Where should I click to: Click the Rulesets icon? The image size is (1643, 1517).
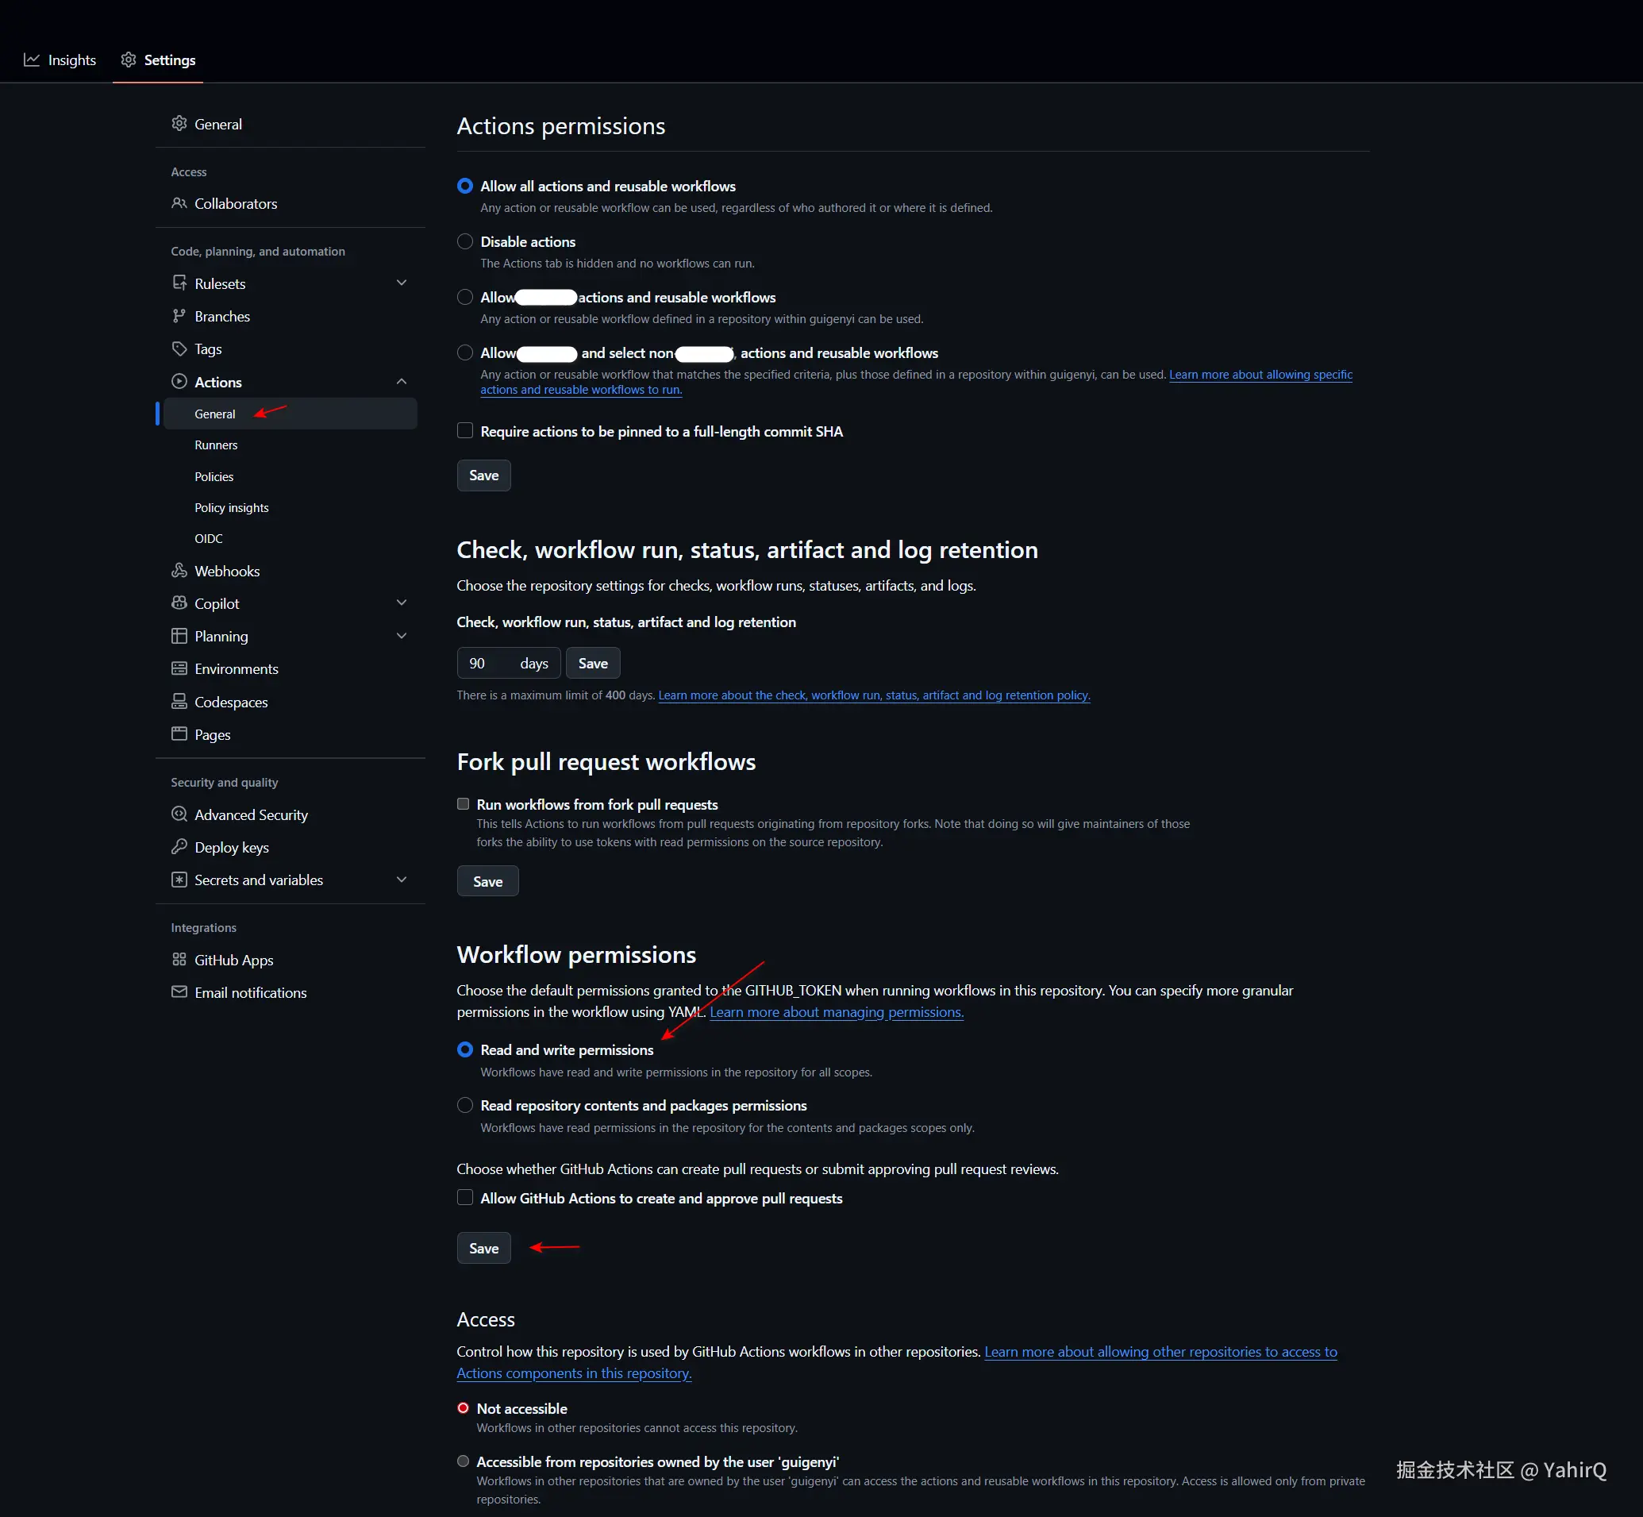(179, 283)
